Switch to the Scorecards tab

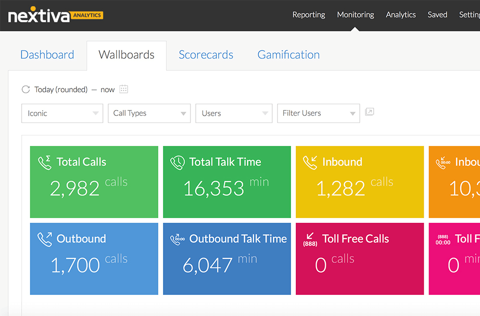(x=206, y=55)
